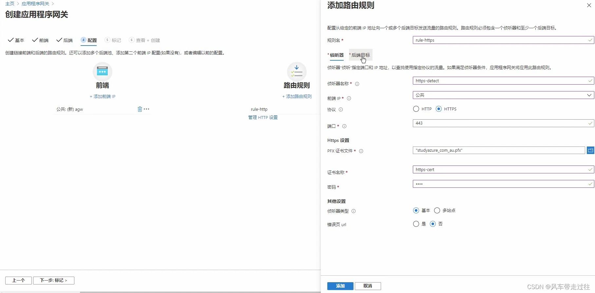Screen dimensions: 595x293
Task: Choose 多站点 listener type
Action: click(437, 210)
